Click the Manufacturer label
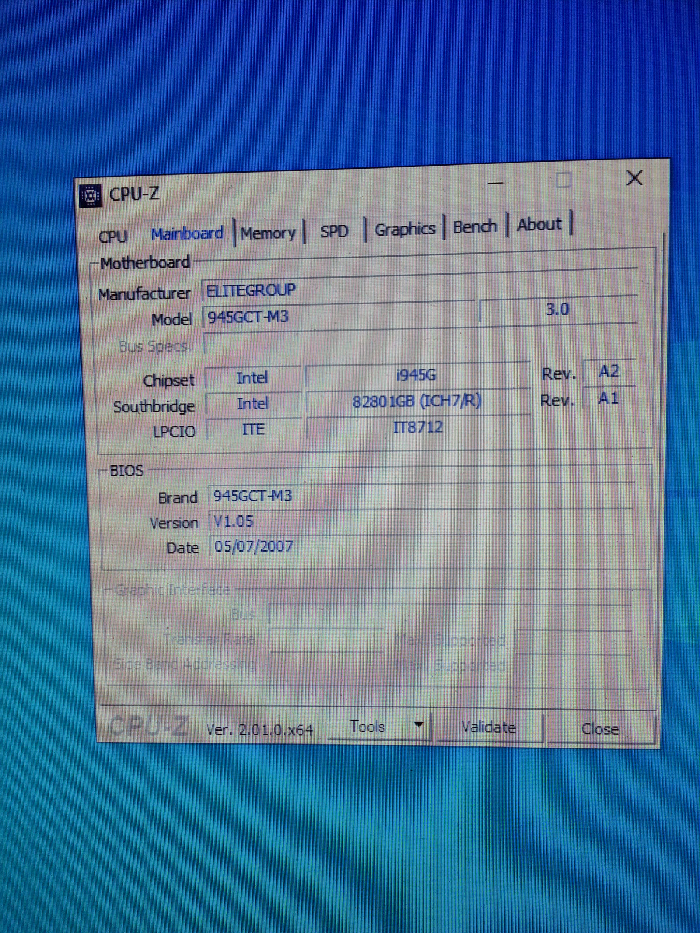 (144, 293)
